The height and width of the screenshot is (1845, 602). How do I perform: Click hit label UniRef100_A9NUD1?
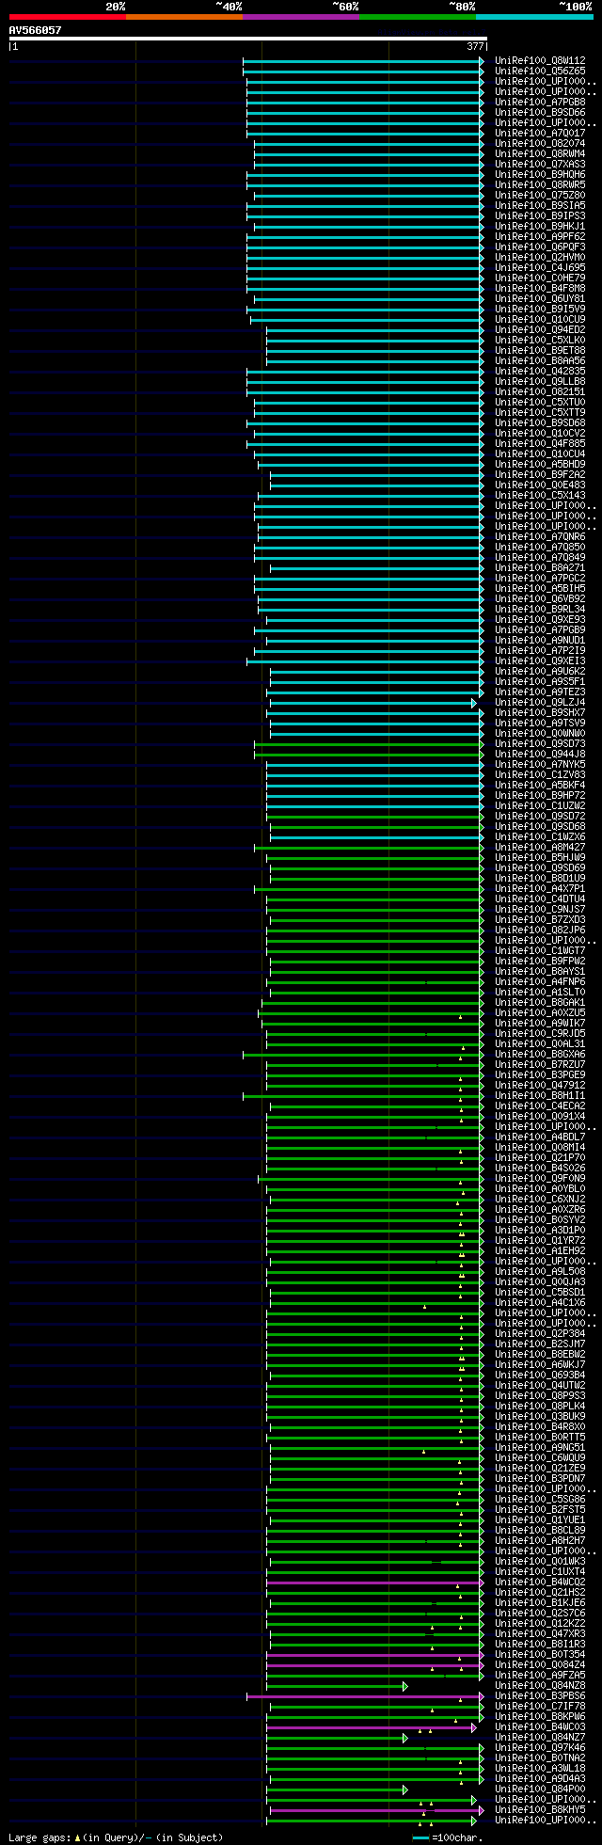[540, 641]
